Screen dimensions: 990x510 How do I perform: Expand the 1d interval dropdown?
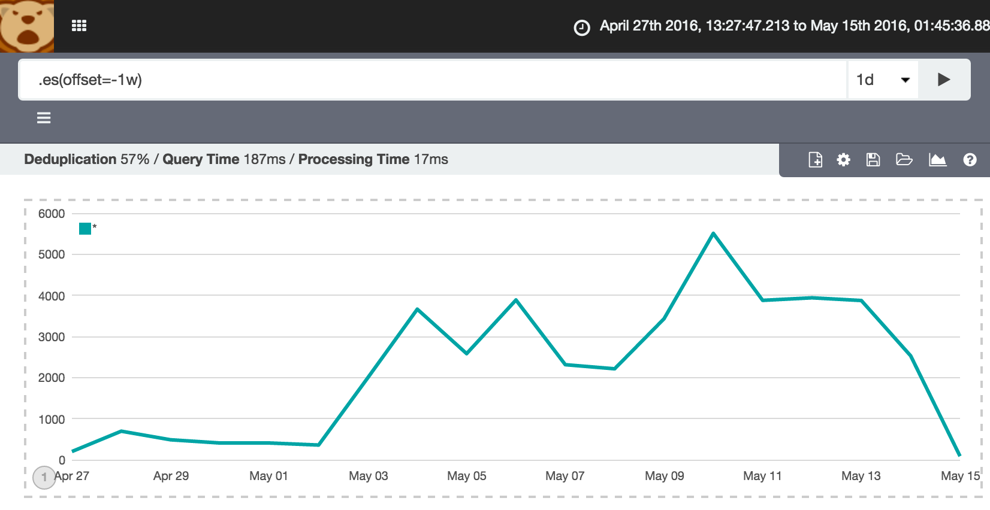click(x=883, y=80)
